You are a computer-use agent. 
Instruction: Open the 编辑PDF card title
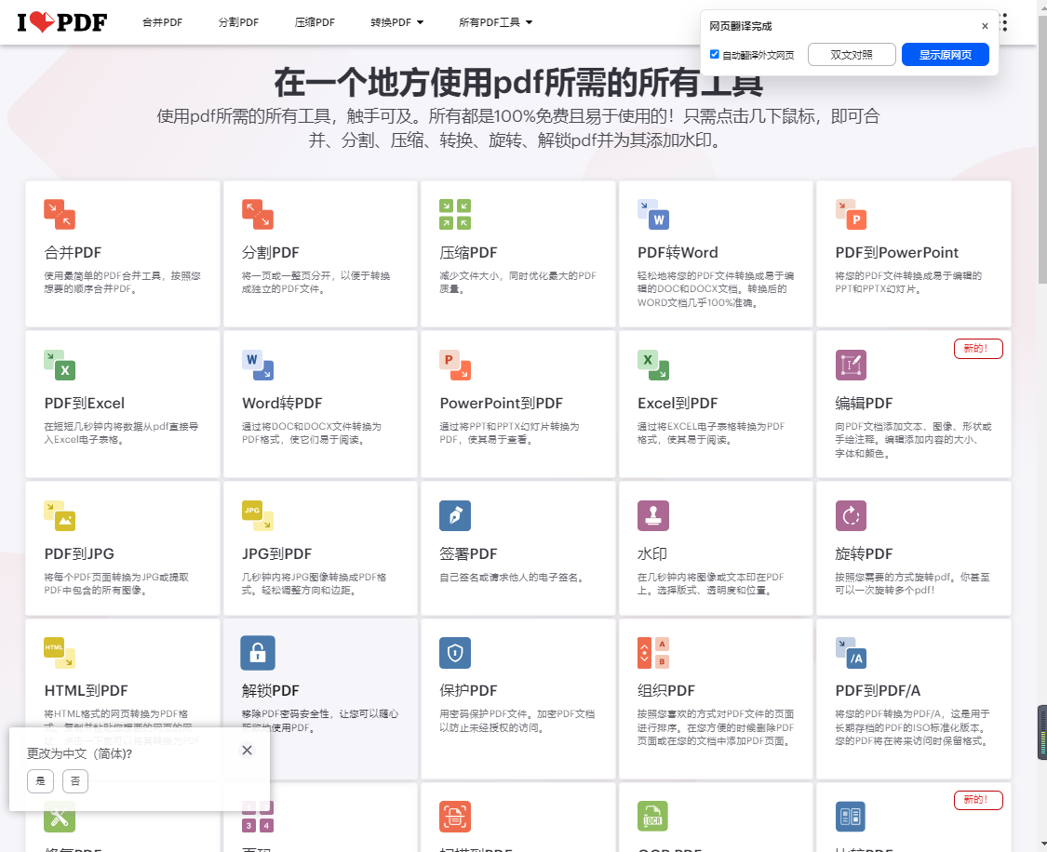[x=864, y=404]
